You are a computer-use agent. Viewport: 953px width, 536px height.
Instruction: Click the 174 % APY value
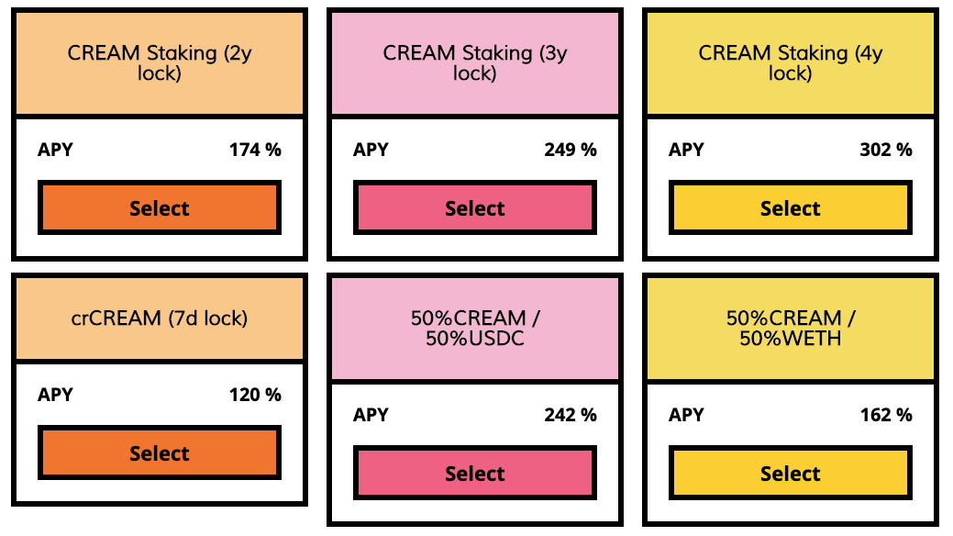coord(255,150)
